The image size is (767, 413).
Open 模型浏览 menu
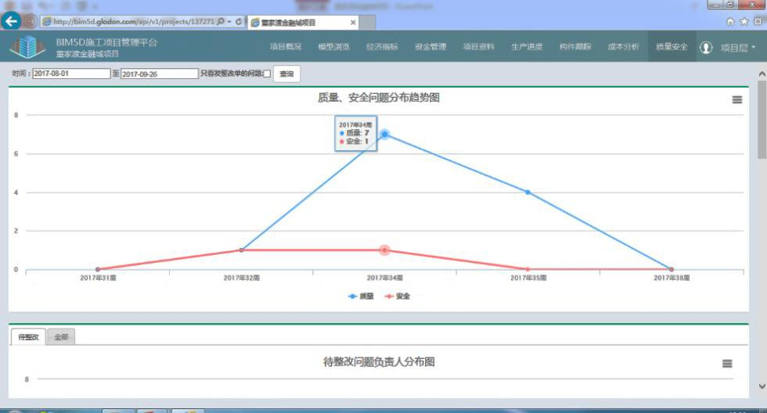tap(333, 46)
